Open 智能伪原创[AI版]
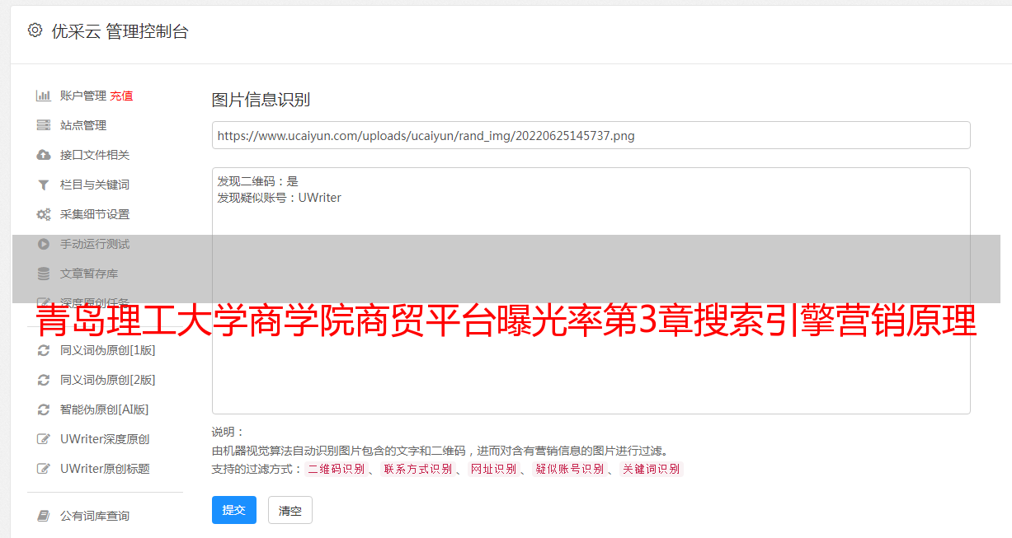Image resolution: width=1012 pixels, height=538 pixels. tap(104, 409)
